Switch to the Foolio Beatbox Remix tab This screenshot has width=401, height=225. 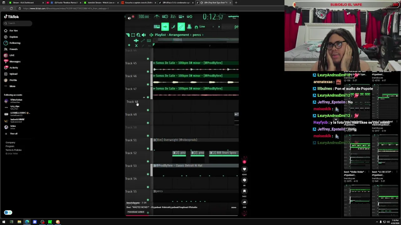click(64, 2)
